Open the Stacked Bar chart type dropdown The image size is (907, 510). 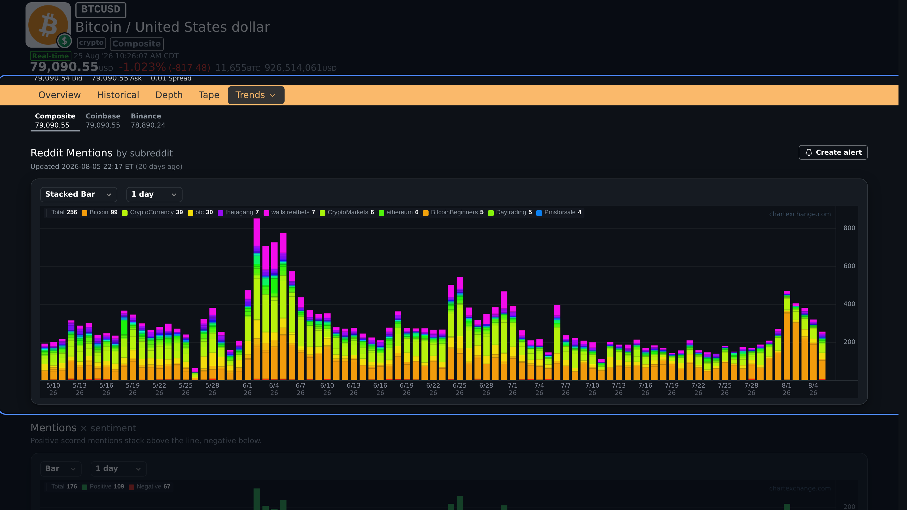pyautogui.click(x=79, y=194)
